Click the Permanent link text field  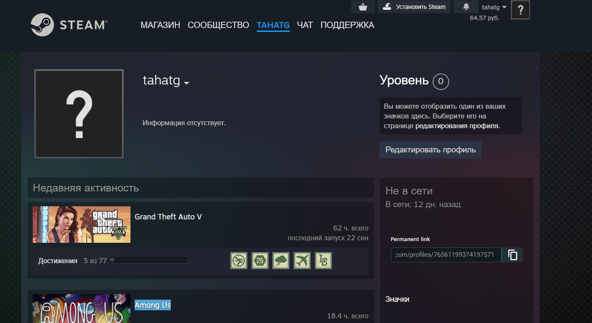pyautogui.click(x=446, y=255)
